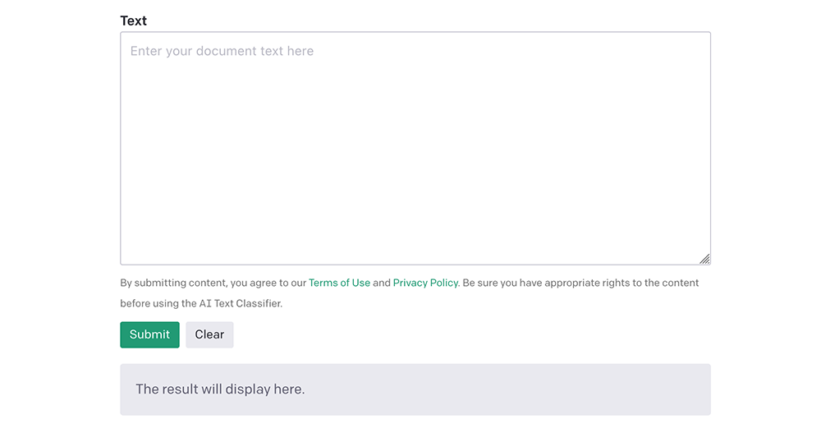Click the 'AI Text Classifier' phrase in disclaimer

pos(240,303)
